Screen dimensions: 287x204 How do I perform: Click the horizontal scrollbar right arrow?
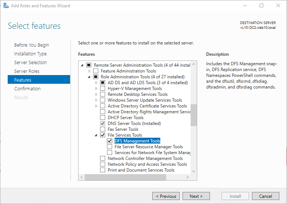[188, 177]
